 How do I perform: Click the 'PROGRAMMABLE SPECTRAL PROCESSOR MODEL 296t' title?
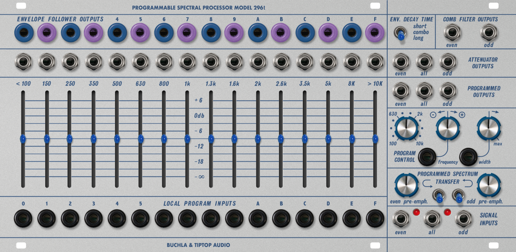(x=198, y=8)
